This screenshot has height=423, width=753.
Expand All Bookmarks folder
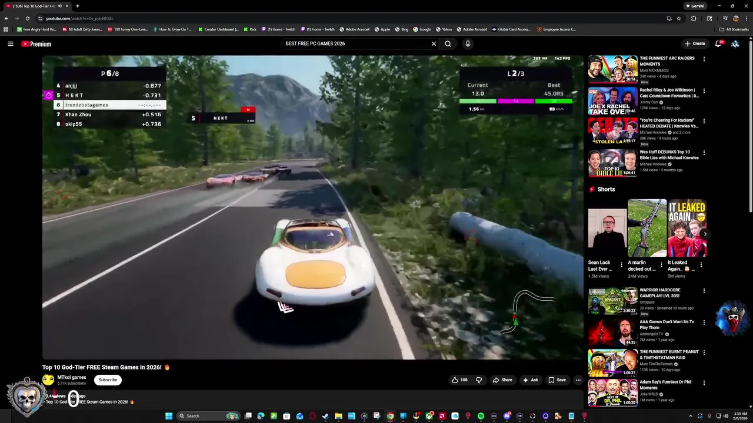734,29
